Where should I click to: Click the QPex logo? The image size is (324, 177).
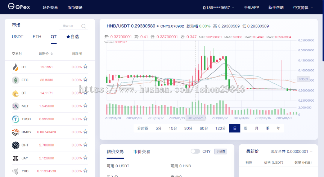point(19,6)
